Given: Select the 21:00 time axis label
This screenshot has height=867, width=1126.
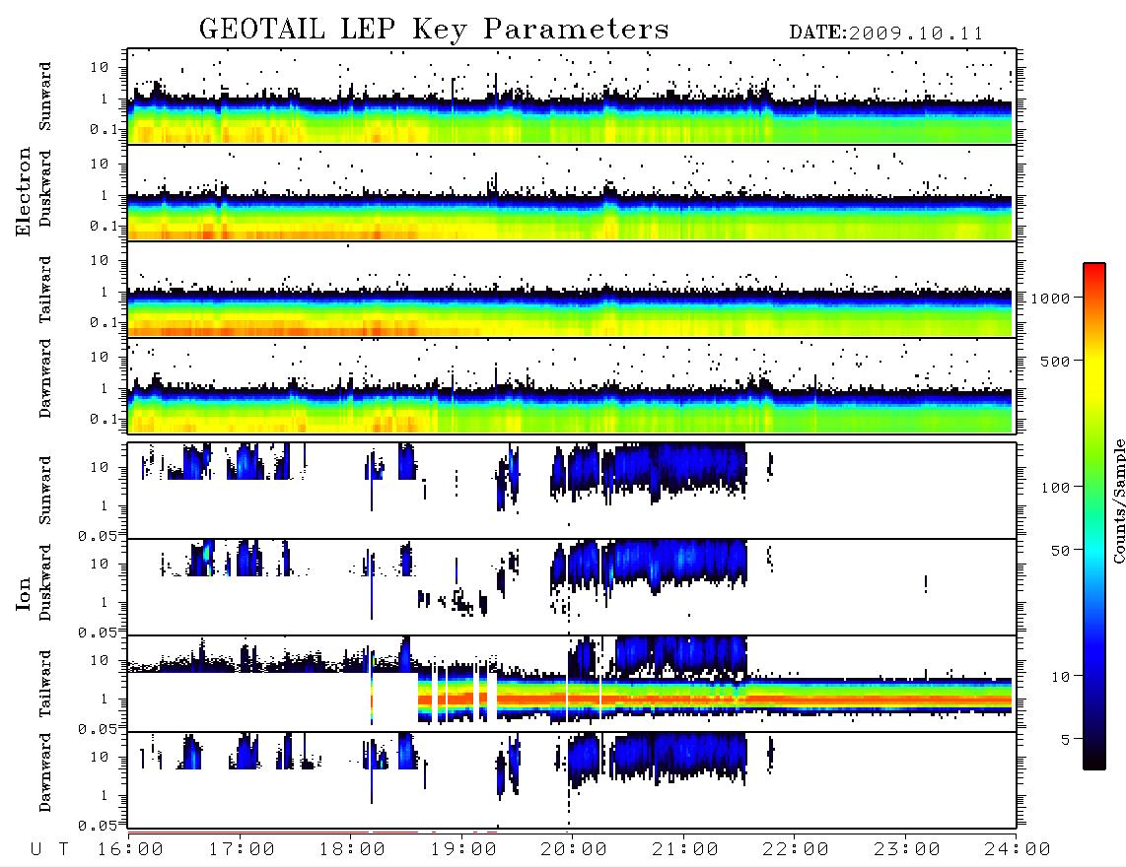Looking at the screenshot, I should click(686, 850).
